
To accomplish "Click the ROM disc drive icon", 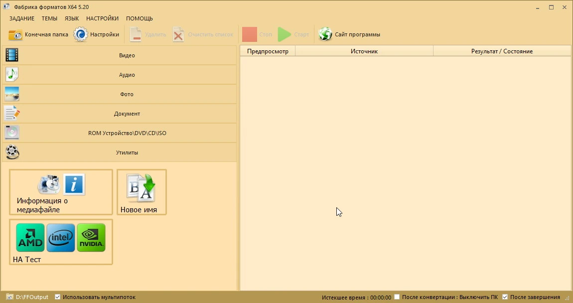I will [x=12, y=133].
